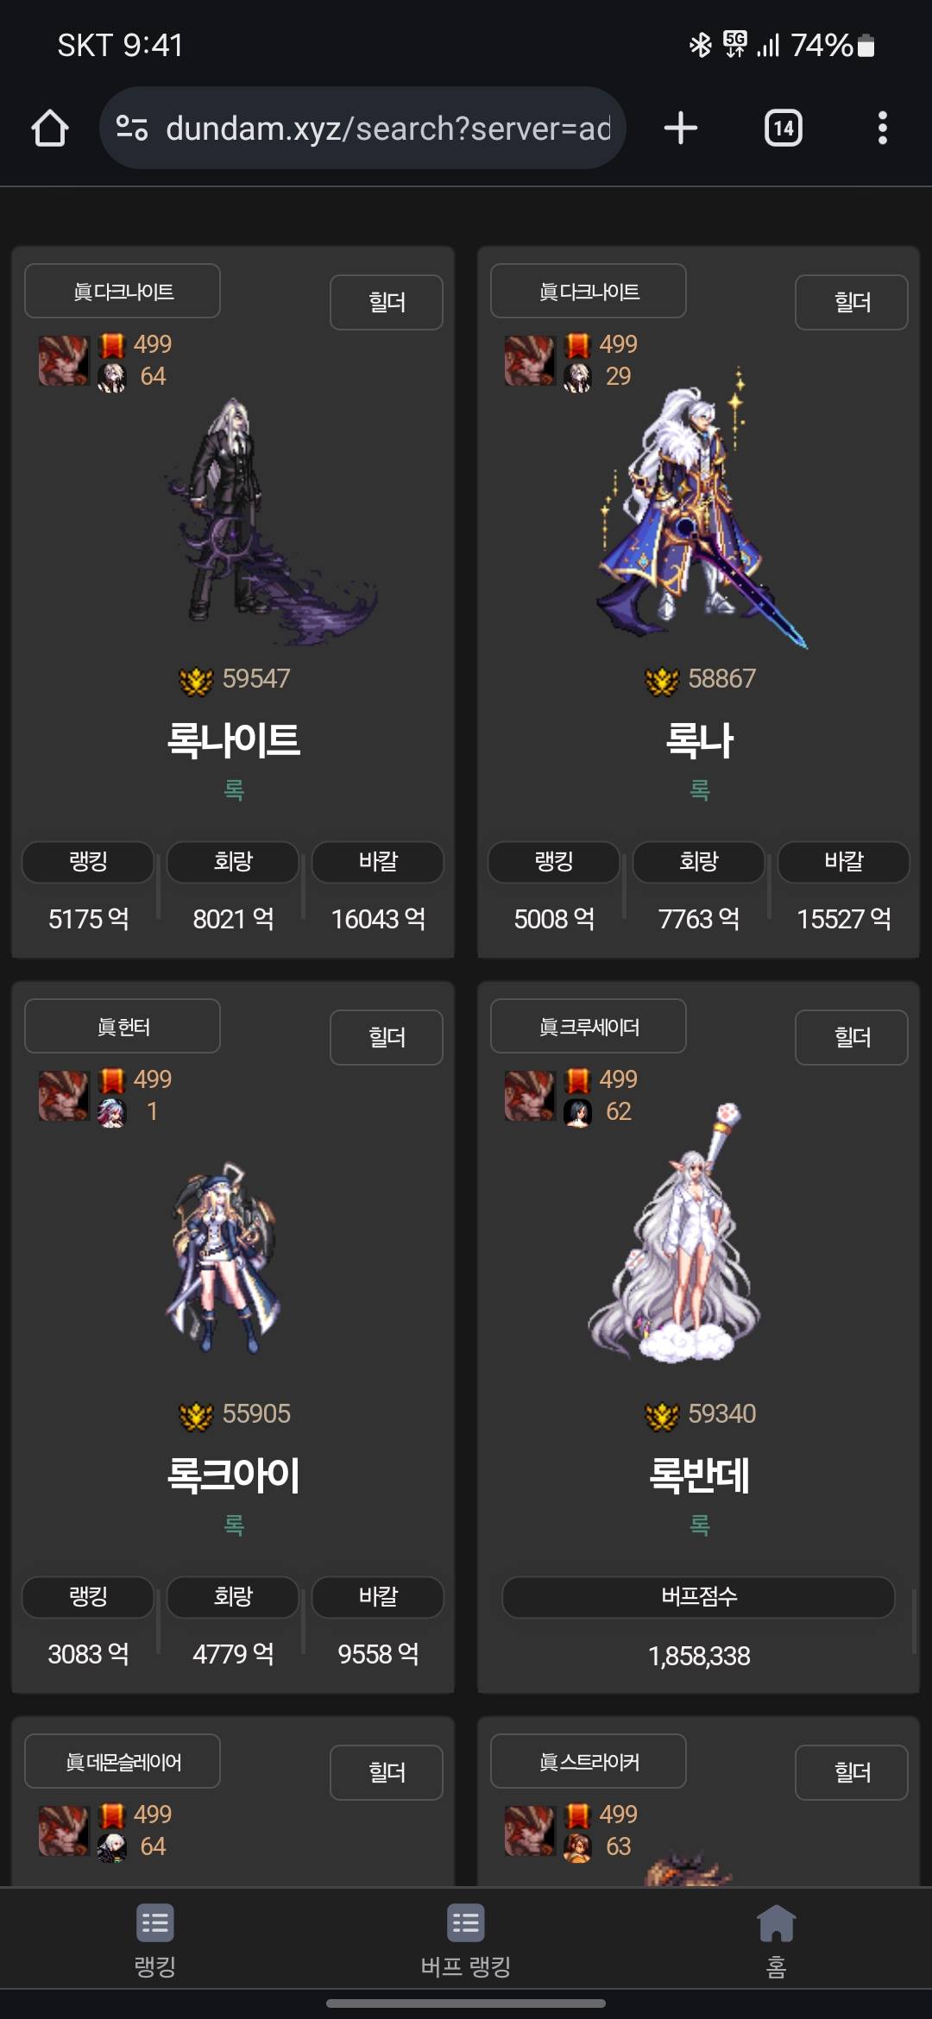Select 바칼 tab on 록나 card
This screenshot has width=932, height=2019.
pos(844,862)
